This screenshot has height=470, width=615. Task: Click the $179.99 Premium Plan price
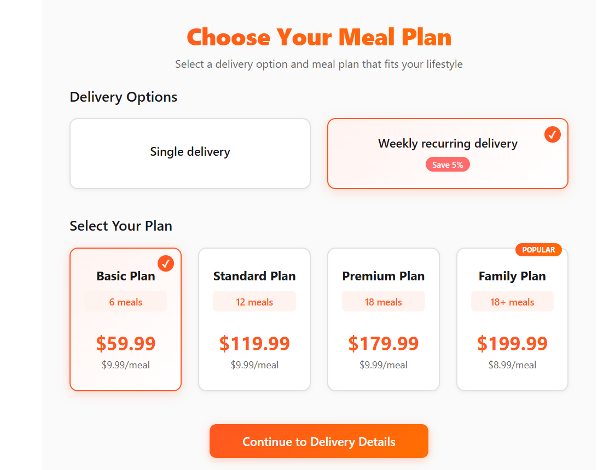384,344
